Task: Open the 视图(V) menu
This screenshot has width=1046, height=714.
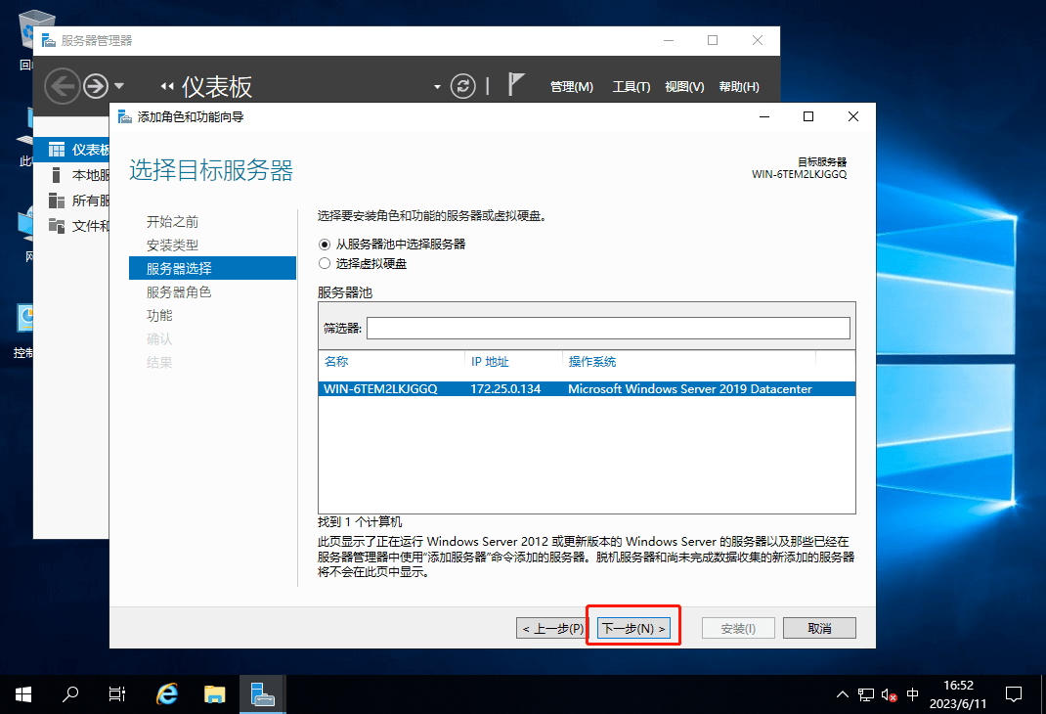Action: [684, 87]
